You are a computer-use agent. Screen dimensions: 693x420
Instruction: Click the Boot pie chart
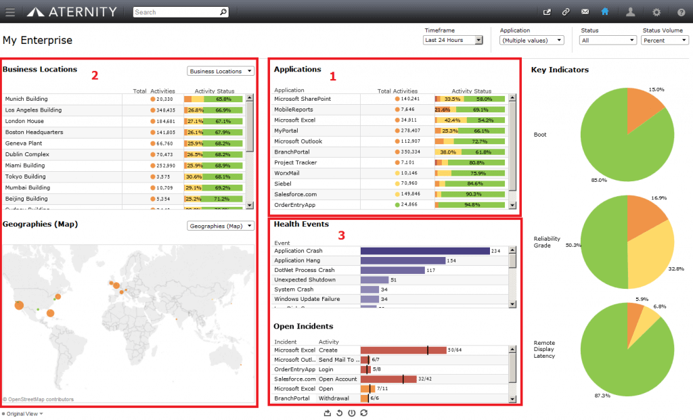[627, 135]
